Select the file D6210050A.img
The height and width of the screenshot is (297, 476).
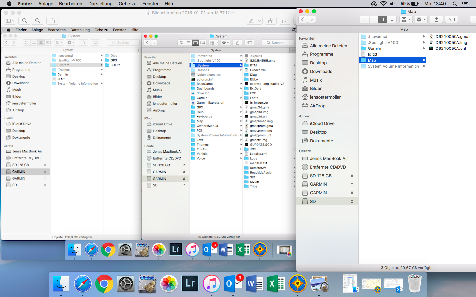tap(451, 42)
